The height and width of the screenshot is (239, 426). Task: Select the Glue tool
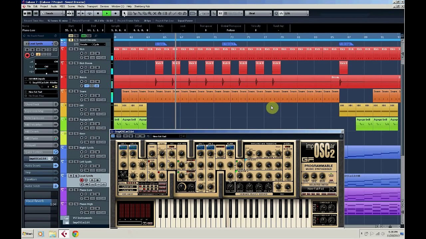[140, 13]
